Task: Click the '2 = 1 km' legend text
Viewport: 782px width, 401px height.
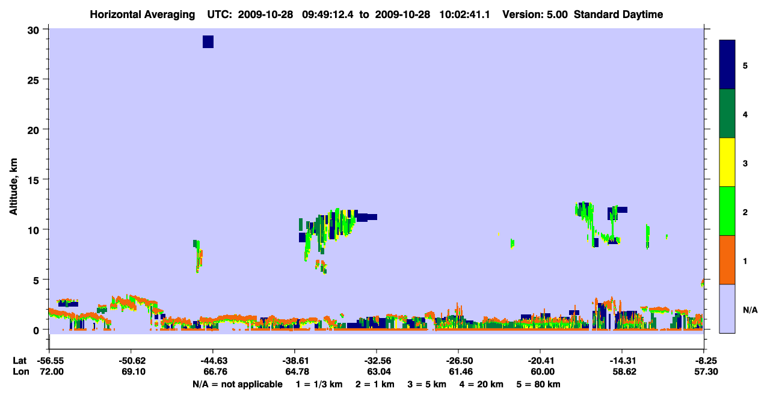Action: [x=375, y=384]
